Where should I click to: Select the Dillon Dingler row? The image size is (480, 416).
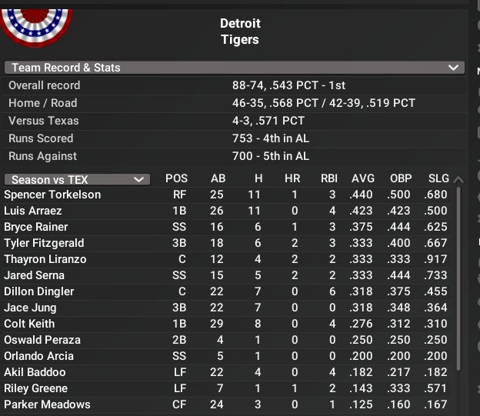tap(226, 291)
